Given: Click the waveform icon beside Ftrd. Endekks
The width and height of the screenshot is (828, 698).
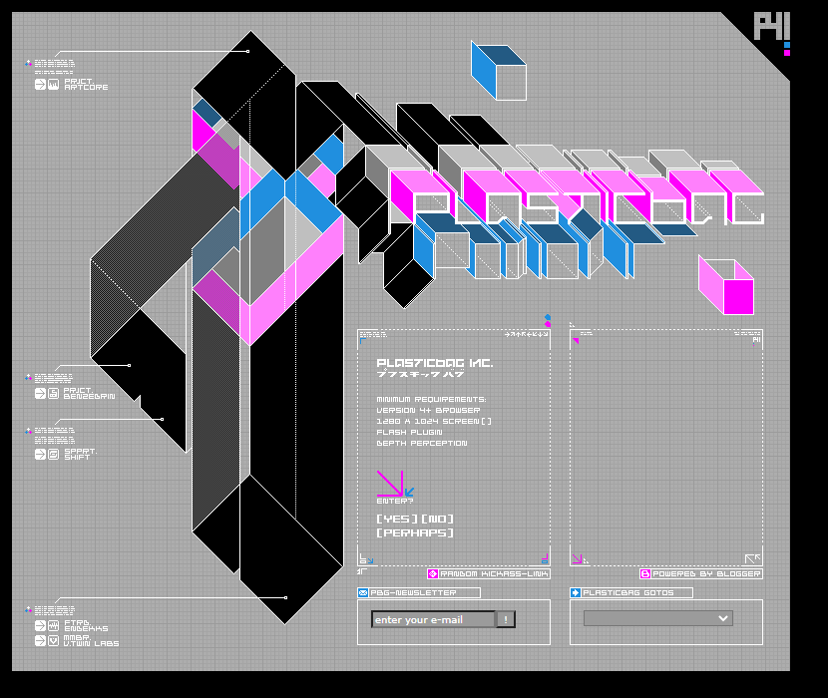Looking at the screenshot, I should (x=53, y=625).
